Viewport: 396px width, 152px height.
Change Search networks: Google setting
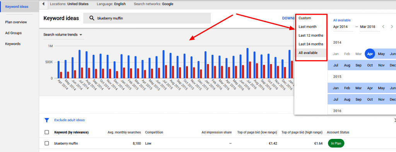(x=154, y=4)
